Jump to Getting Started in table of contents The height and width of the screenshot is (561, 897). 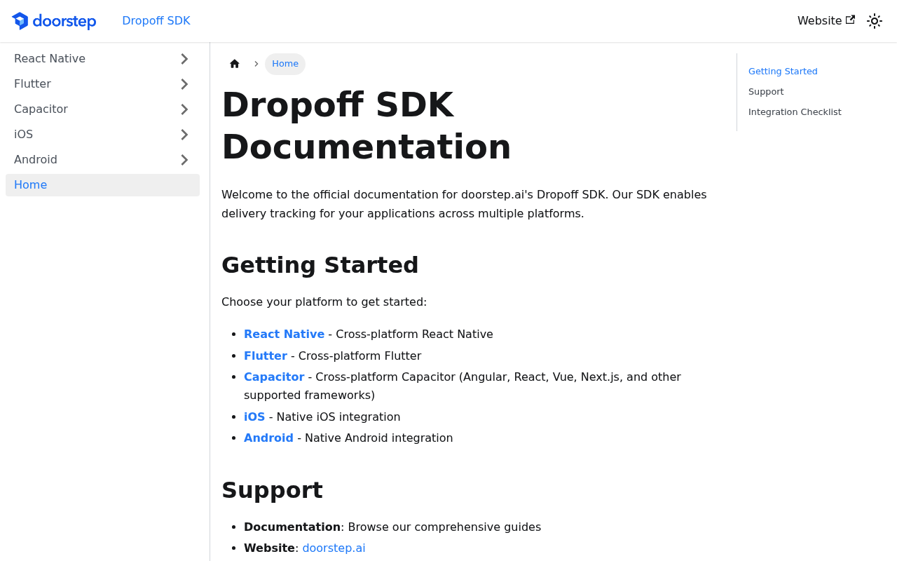click(x=783, y=72)
